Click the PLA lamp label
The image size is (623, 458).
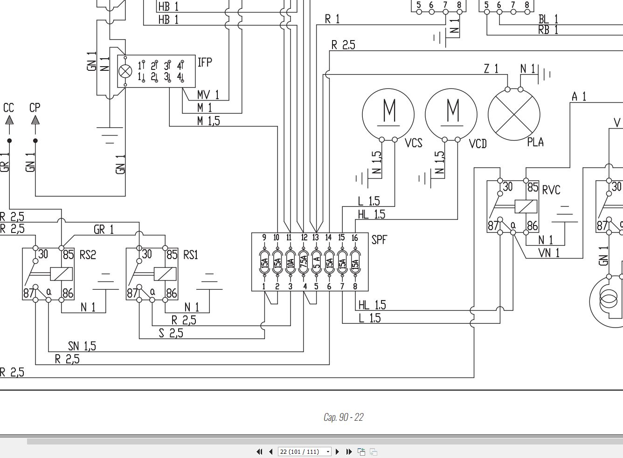click(x=535, y=142)
